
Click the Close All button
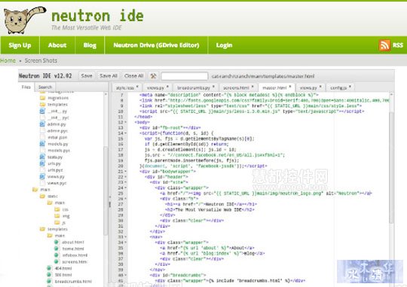click(x=133, y=76)
